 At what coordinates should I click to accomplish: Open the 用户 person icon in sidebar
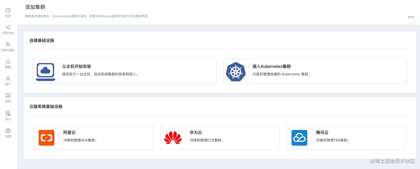(x=8, y=79)
